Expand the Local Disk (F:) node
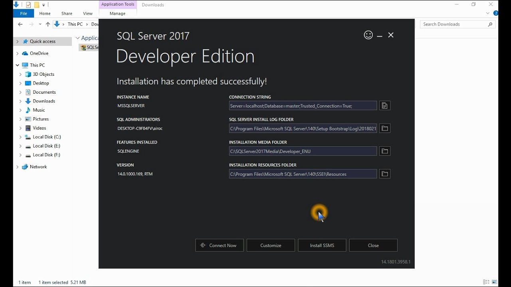This screenshot has width=511, height=287. coord(21,155)
